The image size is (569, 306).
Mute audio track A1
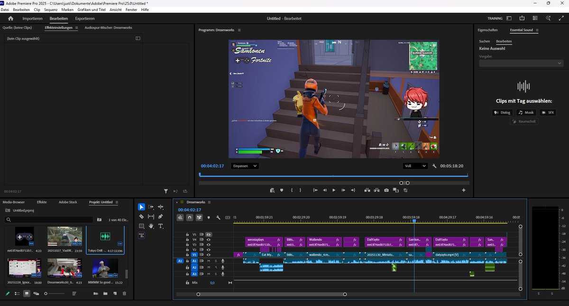coord(209,261)
